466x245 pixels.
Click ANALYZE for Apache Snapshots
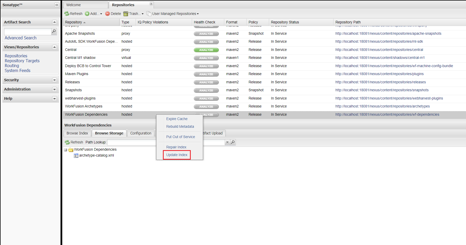point(206,34)
